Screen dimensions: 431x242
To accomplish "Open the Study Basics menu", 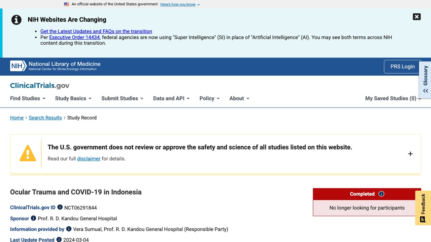I will coord(73,98).
